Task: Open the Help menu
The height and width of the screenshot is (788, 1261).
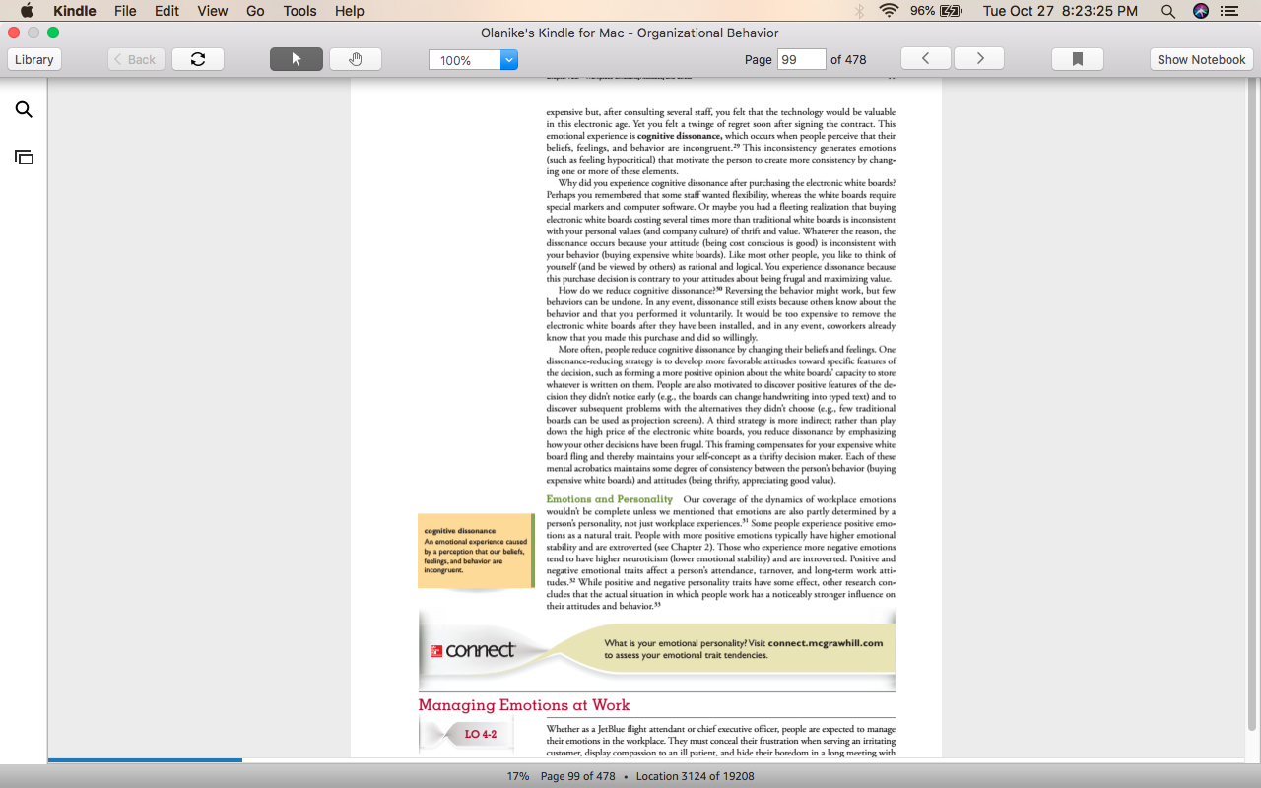Action: tap(349, 11)
